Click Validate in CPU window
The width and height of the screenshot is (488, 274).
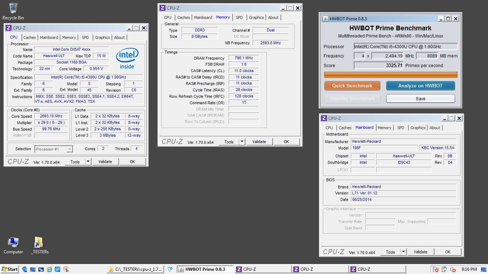[105, 162]
